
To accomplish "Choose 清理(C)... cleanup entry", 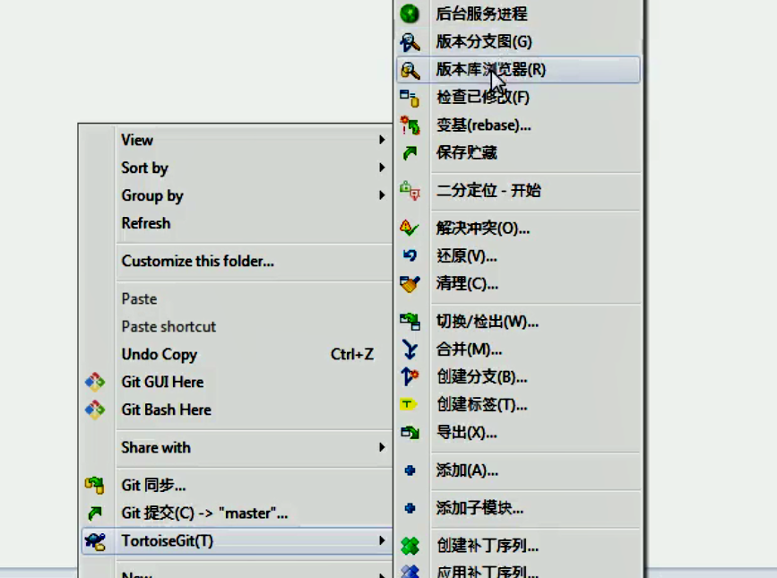I will pos(518,284).
